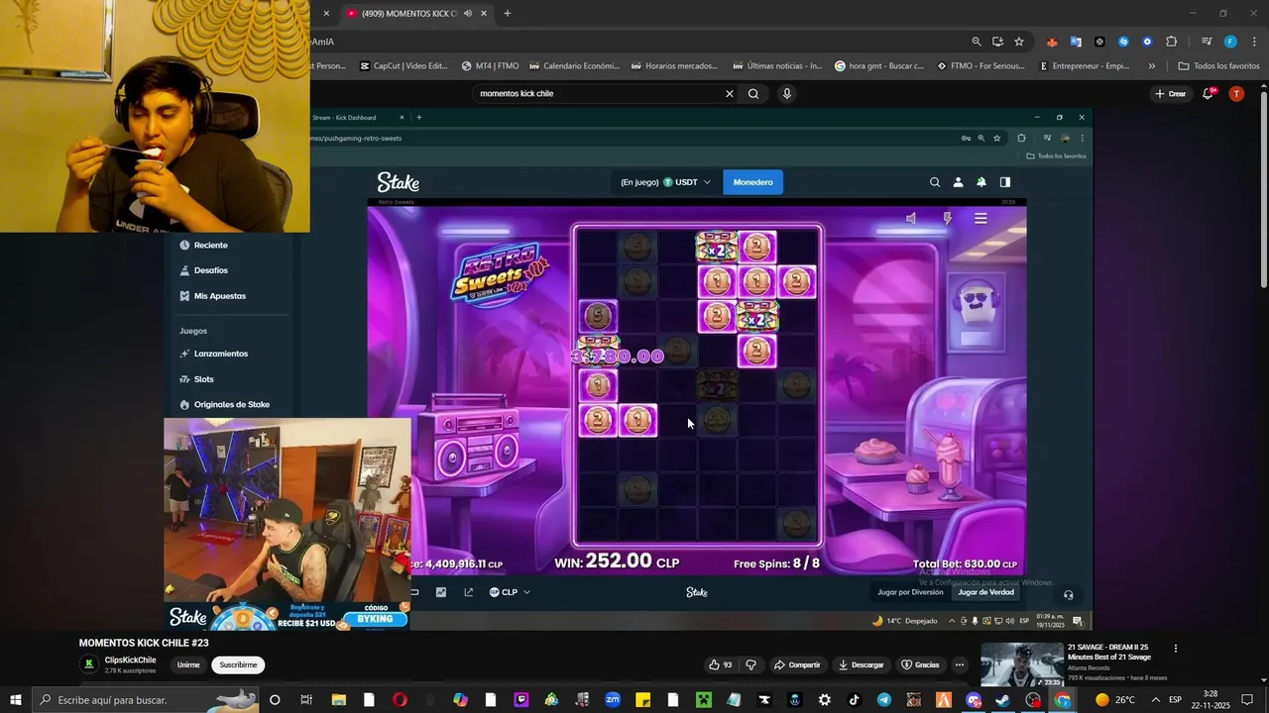1269x713 pixels.
Task: Start voice search with the microphone icon
Action: click(787, 93)
